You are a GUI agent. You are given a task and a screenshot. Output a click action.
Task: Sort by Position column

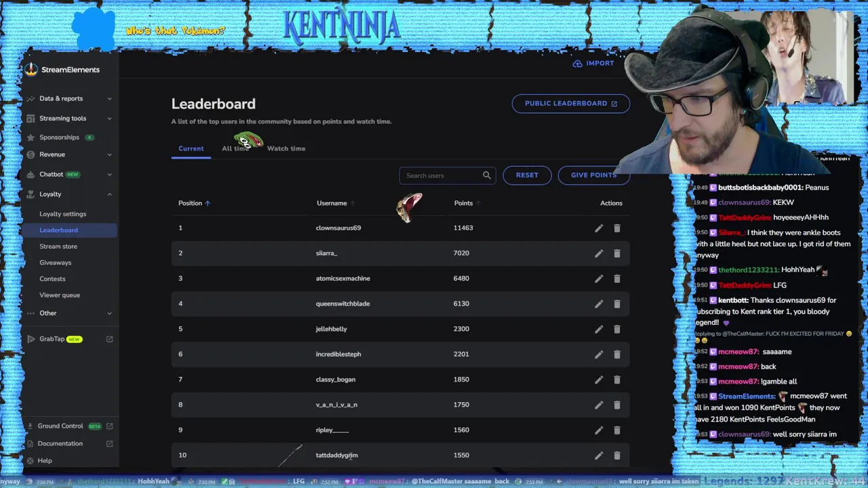194,203
